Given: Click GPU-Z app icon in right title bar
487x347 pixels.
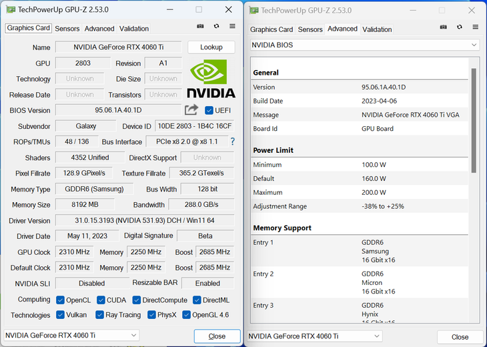Looking at the screenshot, I should pos(254,10).
